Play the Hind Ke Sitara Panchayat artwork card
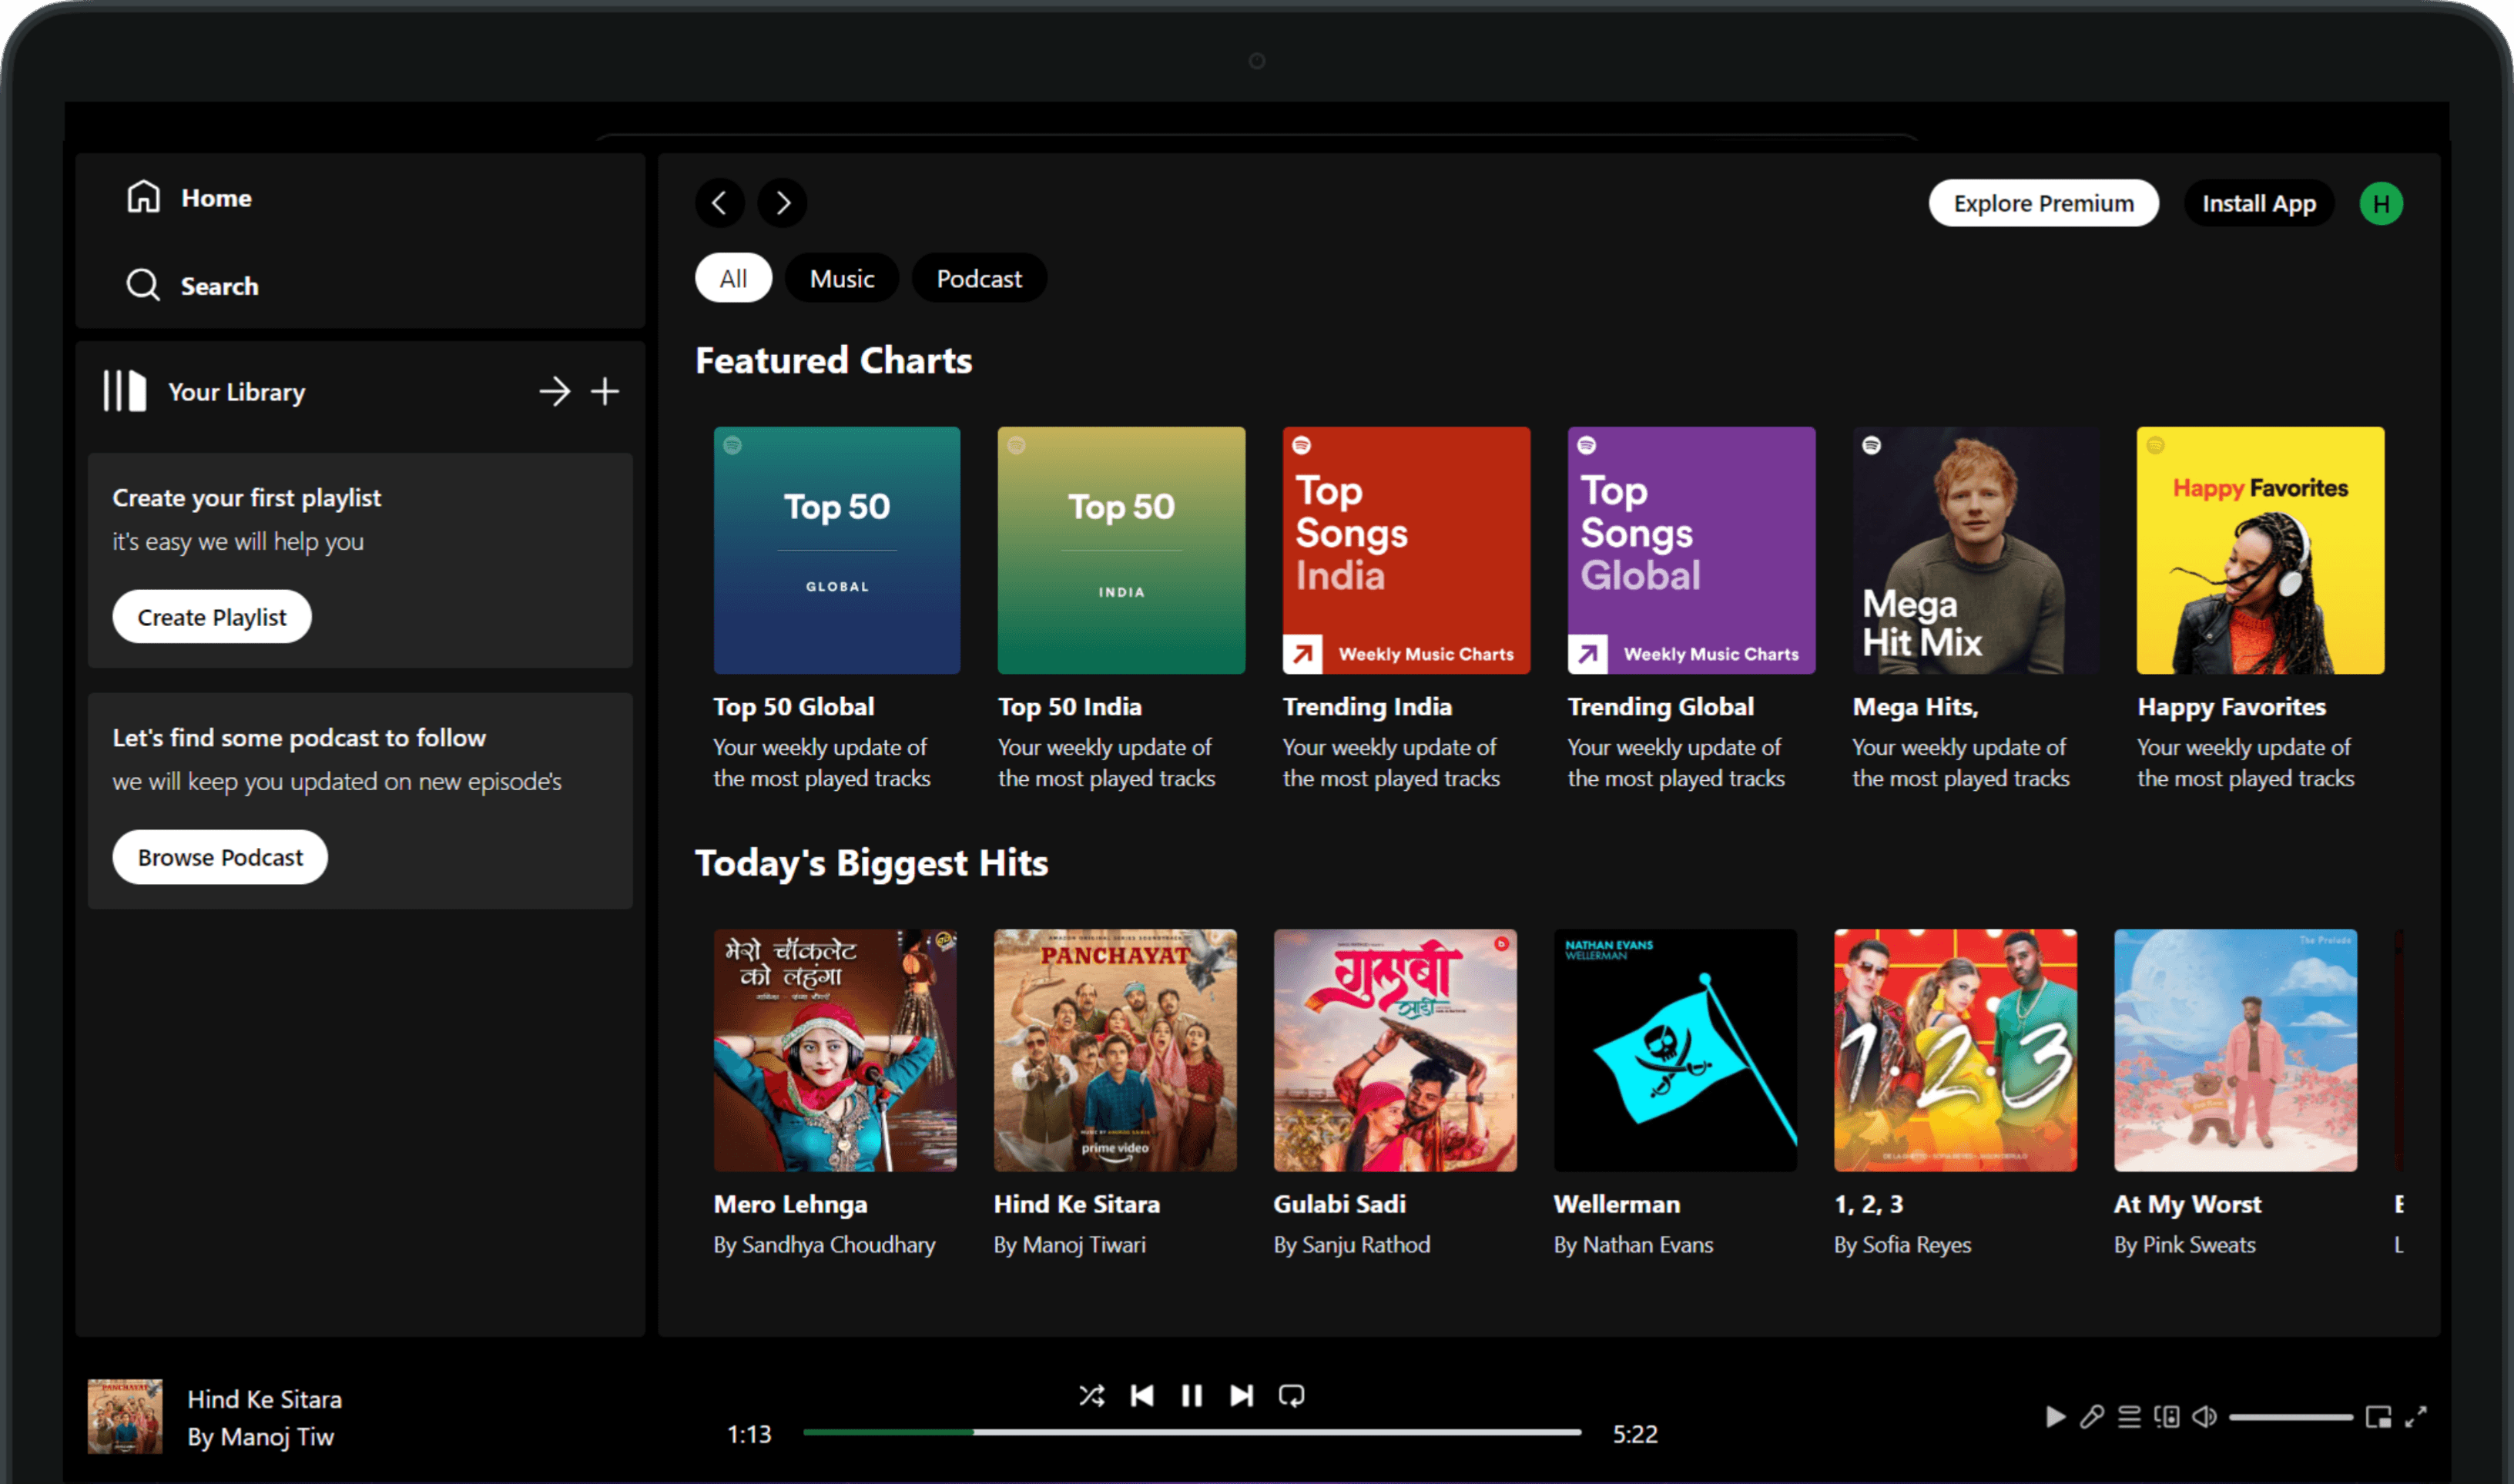Viewport: 2514px width, 1484px height. [1115, 1051]
